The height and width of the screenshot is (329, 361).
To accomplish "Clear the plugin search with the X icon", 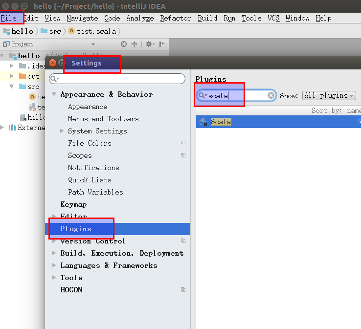I will point(271,95).
